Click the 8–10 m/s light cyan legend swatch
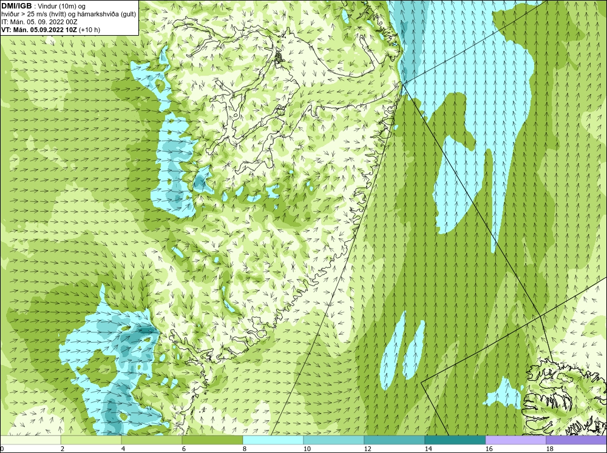The height and width of the screenshot is (453, 607). (273, 440)
